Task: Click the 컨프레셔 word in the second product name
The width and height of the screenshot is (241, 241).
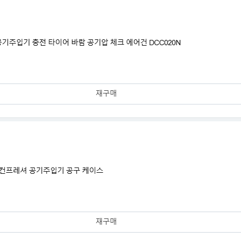Action: 13,171
